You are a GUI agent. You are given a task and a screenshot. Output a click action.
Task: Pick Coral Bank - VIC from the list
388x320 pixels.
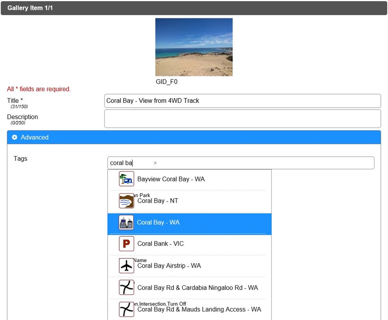(x=160, y=244)
